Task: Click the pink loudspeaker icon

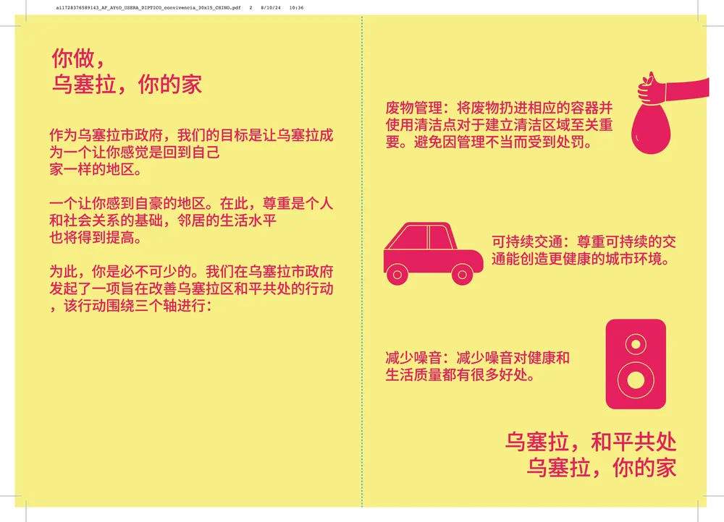Action: coord(635,364)
